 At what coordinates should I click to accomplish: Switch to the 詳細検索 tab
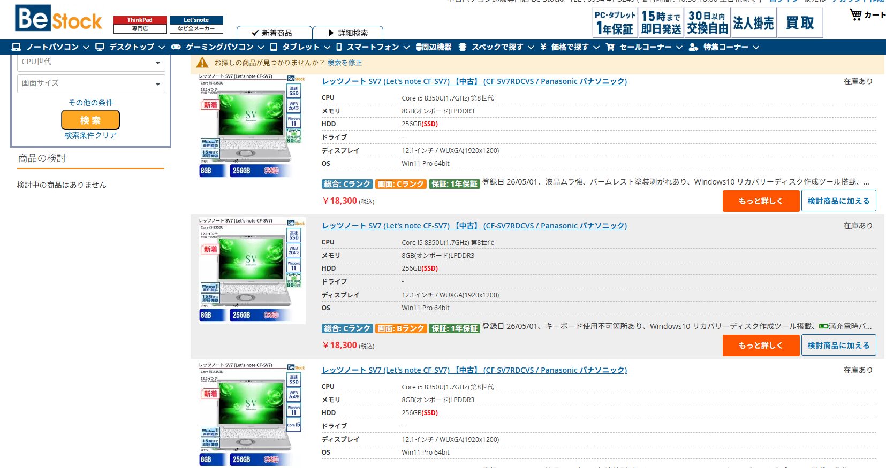(348, 33)
